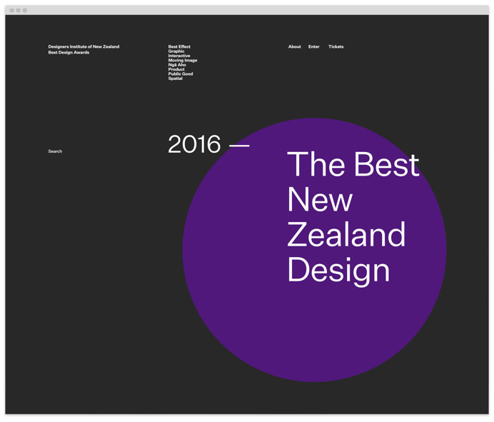Open the Tickets page
The image size is (494, 422).
[336, 46]
